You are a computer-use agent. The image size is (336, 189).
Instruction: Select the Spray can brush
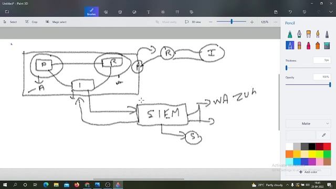click(318, 46)
